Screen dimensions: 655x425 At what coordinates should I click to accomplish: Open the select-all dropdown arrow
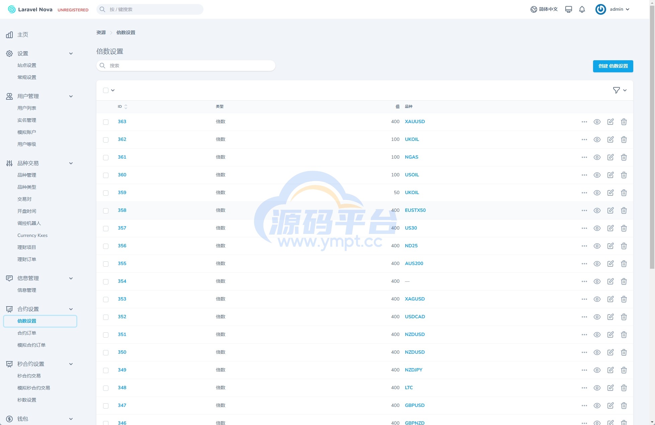[x=113, y=90]
